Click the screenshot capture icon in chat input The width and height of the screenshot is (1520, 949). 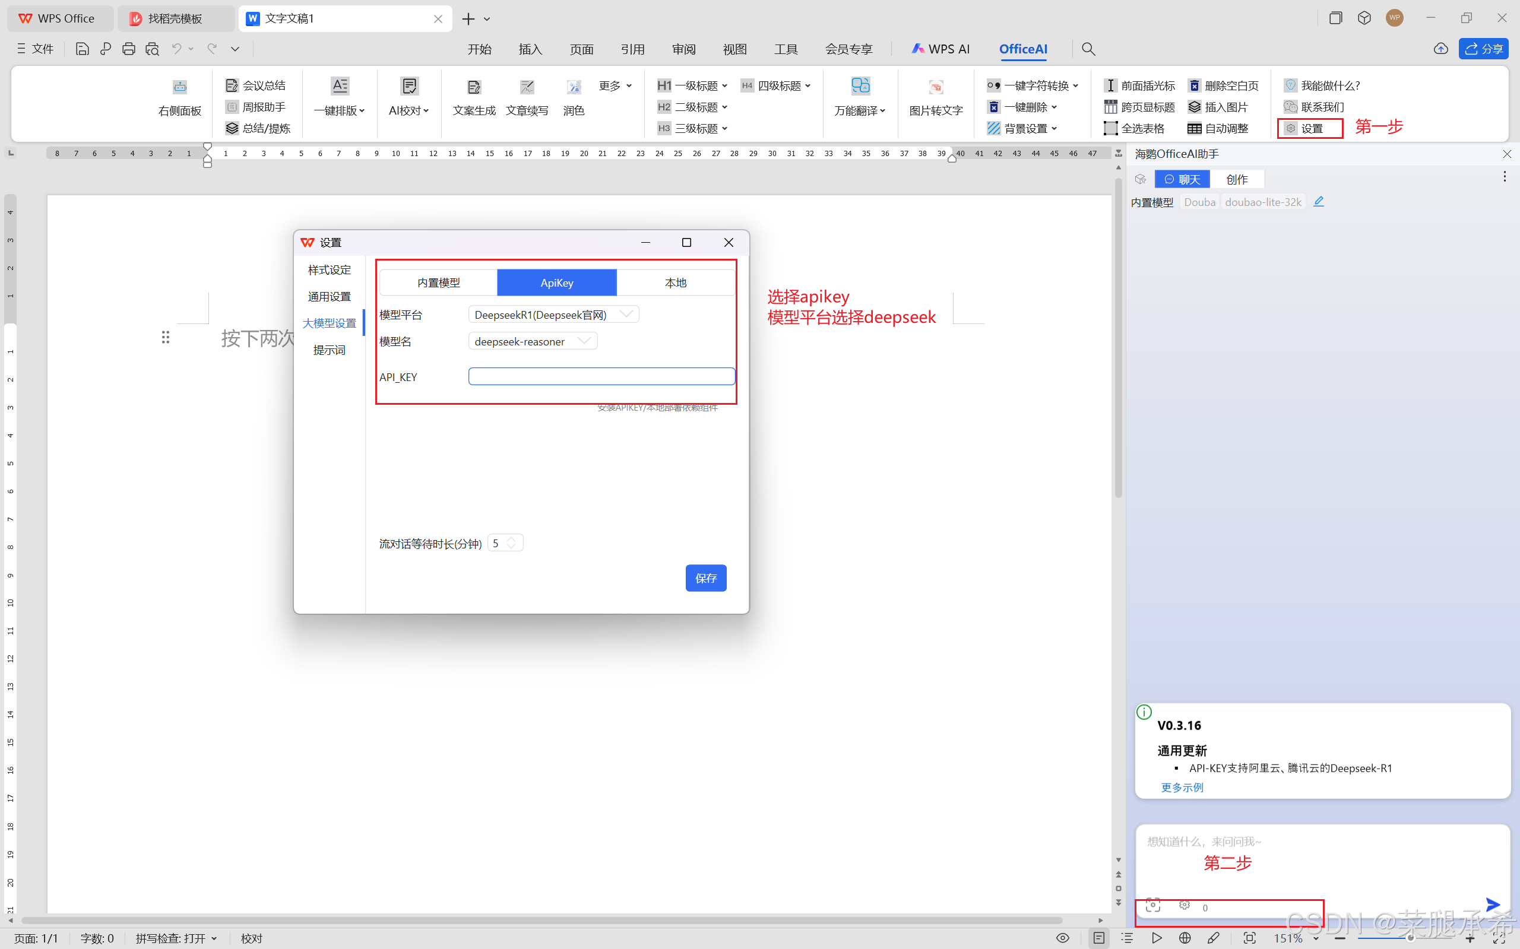(1152, 904)
